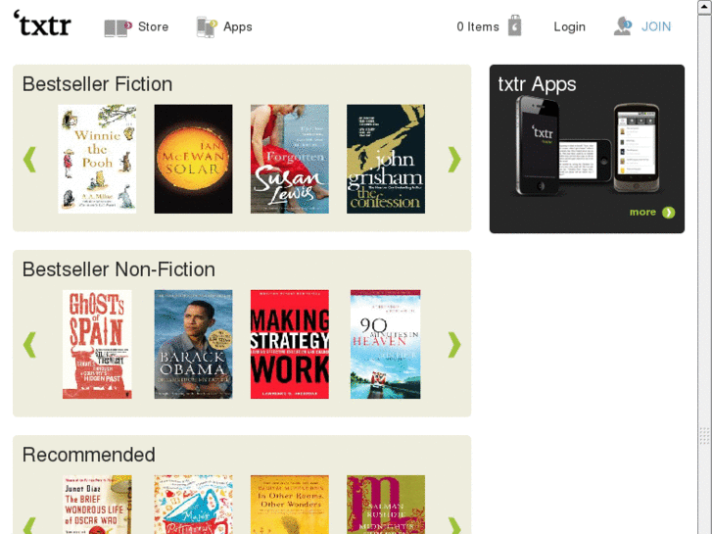Select John Grisham The Confession cover

[386, 159]
